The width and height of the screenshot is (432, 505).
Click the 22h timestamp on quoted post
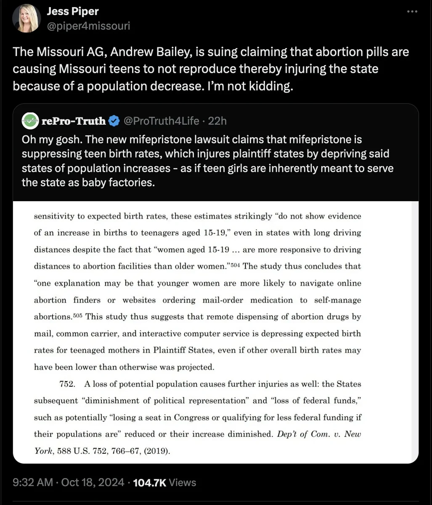pos(217,121)
